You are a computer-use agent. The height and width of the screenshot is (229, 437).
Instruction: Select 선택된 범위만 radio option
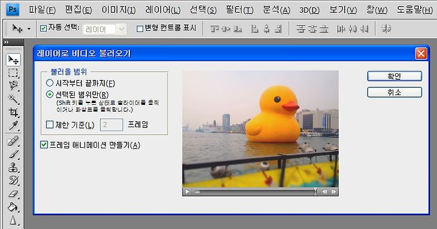(50, 95)
